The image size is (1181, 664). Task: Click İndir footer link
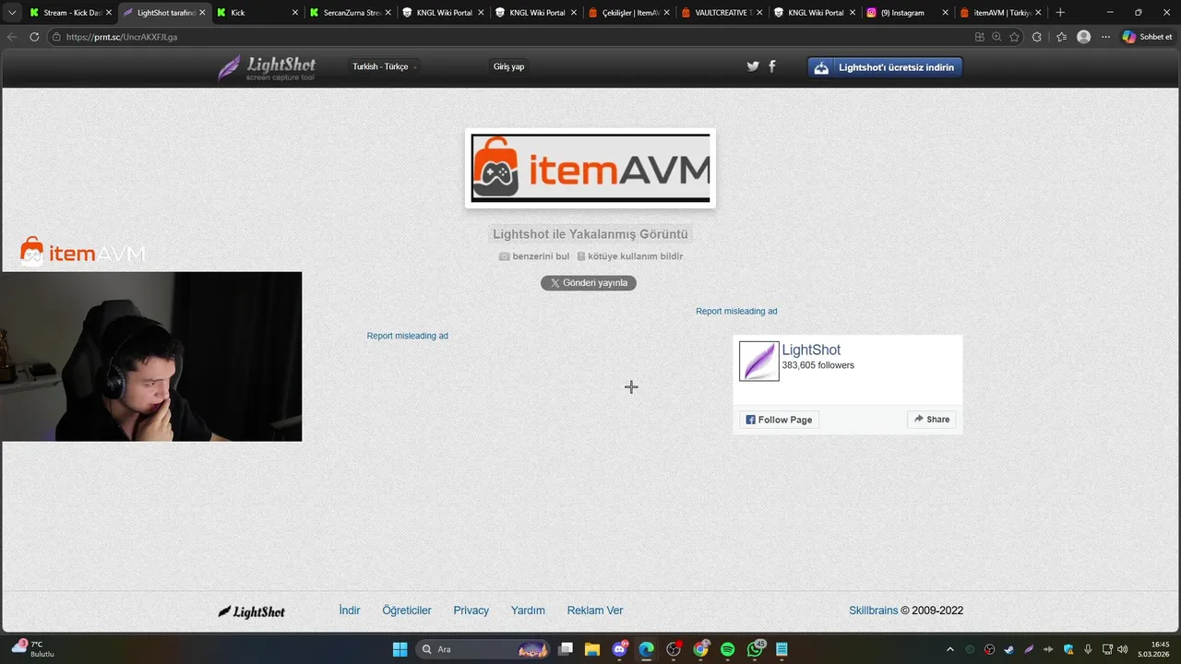coord(350,611)
